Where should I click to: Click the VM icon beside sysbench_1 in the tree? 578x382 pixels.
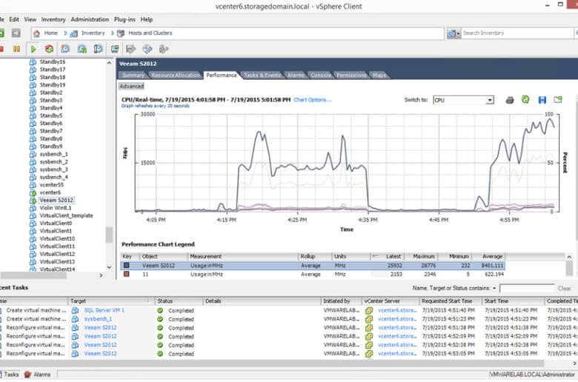click(x=33, y=154)
